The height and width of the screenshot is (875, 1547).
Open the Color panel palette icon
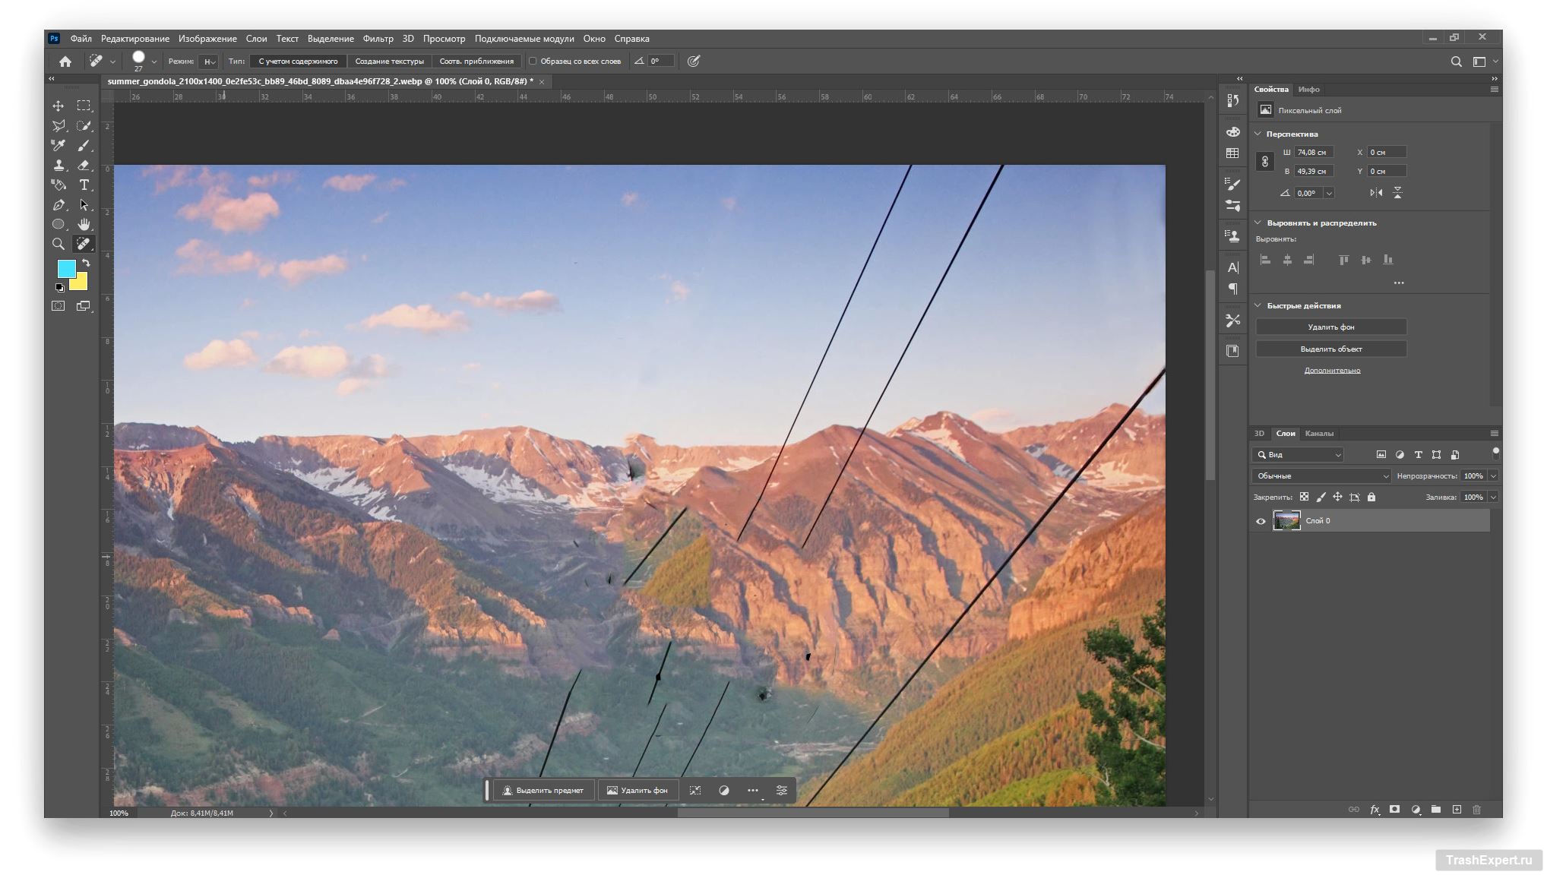[1232, 132]
